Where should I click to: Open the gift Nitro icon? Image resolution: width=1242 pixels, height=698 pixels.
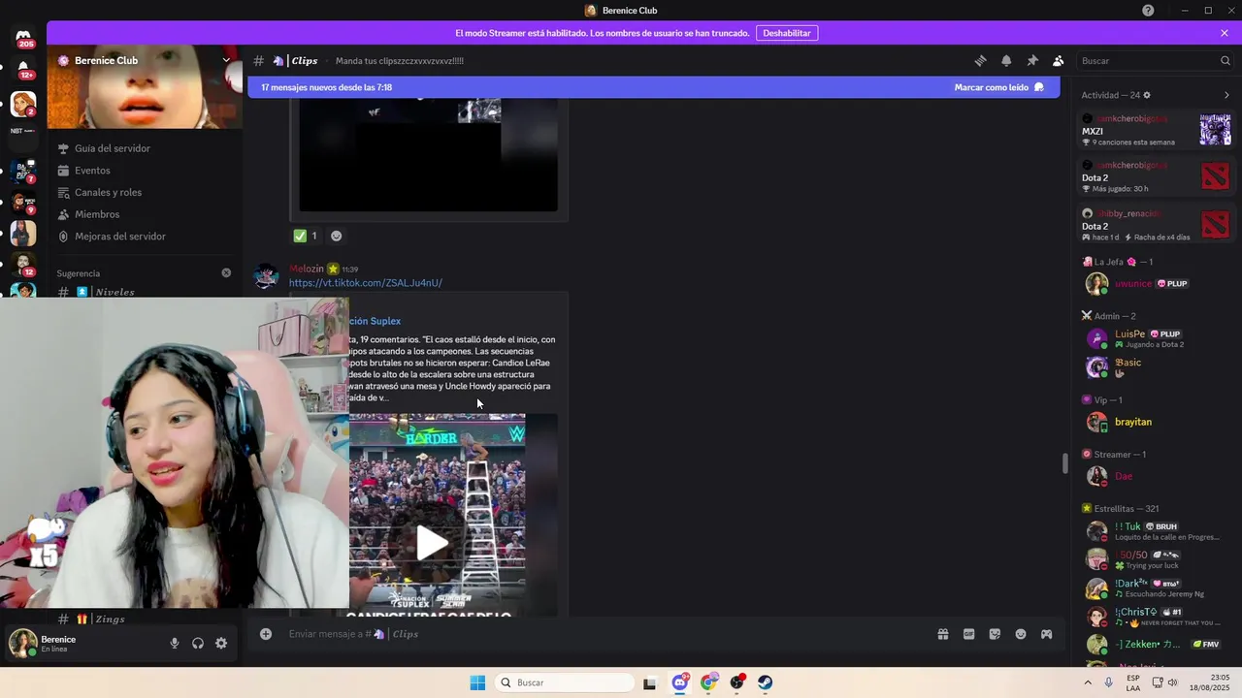[x=942, y=634]
